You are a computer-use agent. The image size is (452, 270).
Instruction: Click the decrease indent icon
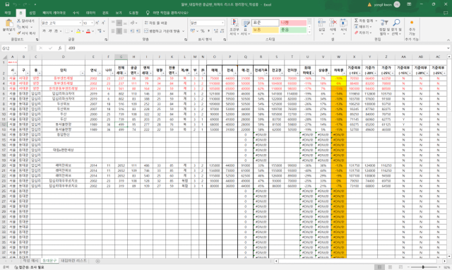pyautogui.click(x=132, y=31)
